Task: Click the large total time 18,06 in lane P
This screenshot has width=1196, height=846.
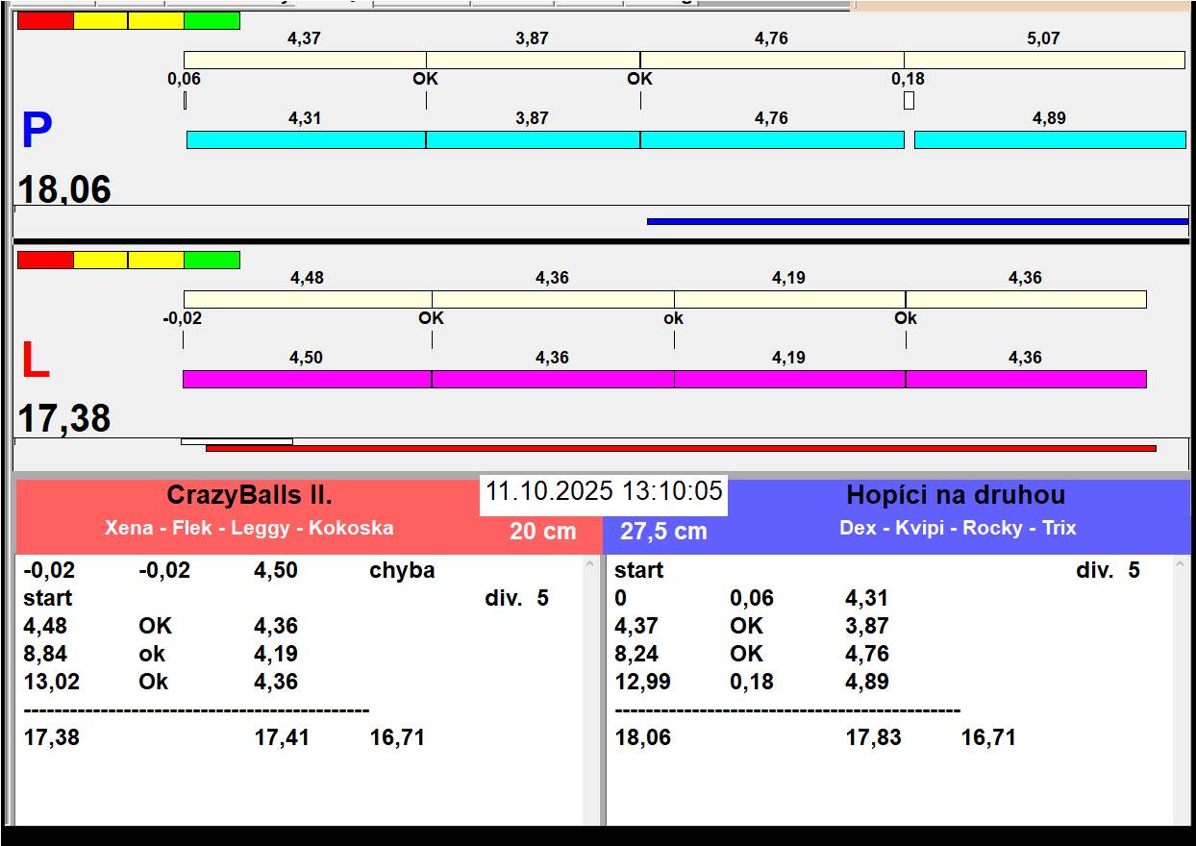Action: point(64,189)
